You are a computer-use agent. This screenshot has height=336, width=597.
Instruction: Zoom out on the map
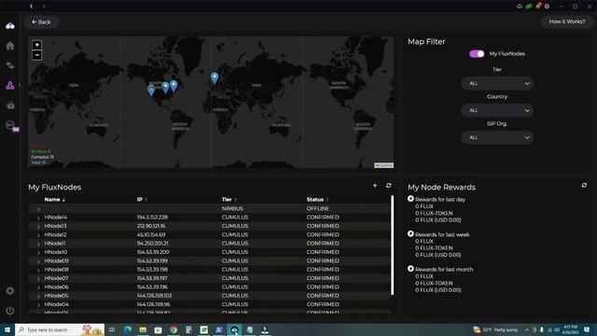[37, 55]
